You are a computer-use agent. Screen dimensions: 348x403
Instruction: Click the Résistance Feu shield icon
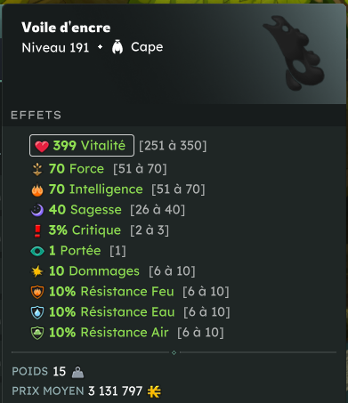click(37, 292)
